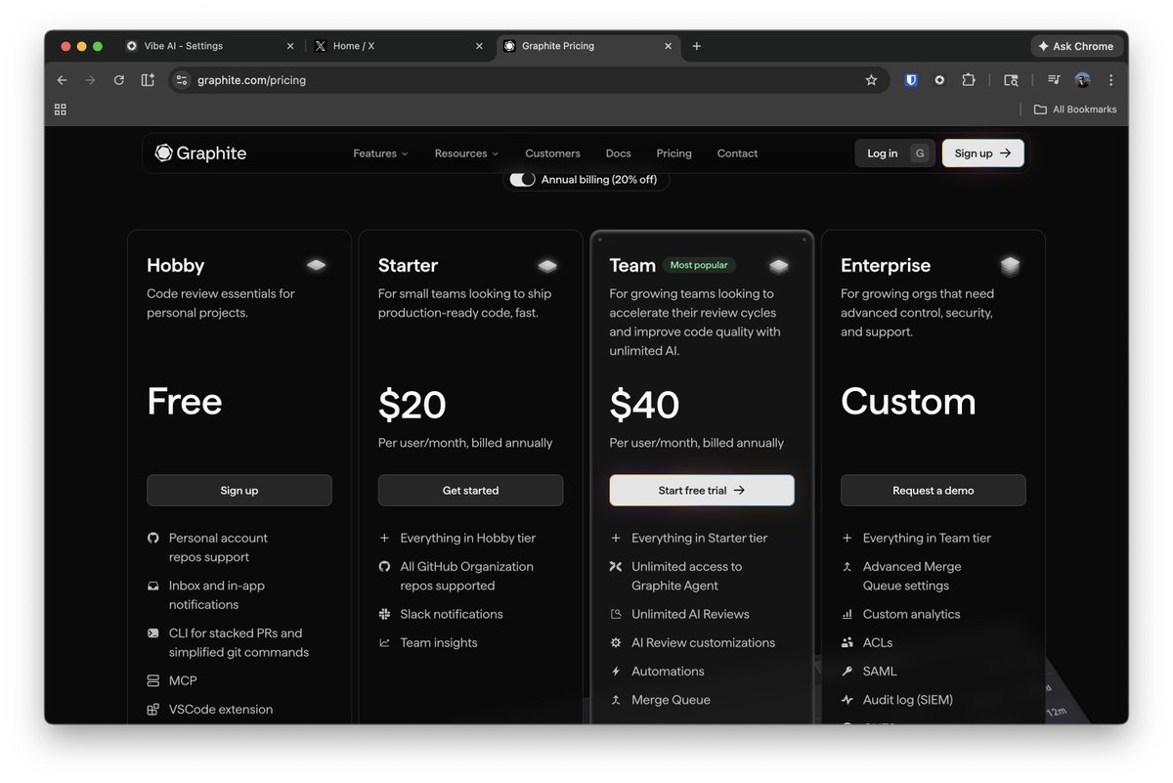Viewport: 1173px width, 783px height.
Task: Open Bitwarden extension shield icon
Action: coord(911,80)
